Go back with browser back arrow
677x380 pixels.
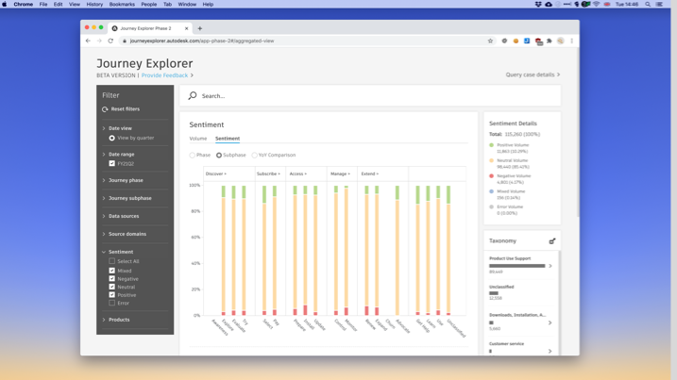[x=88, y=41]
